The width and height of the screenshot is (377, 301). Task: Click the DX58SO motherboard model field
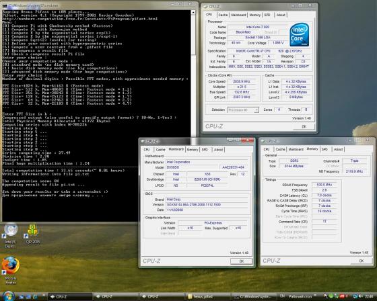(192, 167)
